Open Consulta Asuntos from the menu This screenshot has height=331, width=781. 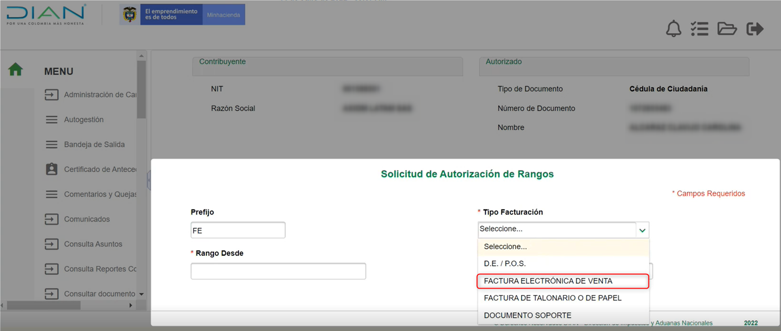click(93, 244)
